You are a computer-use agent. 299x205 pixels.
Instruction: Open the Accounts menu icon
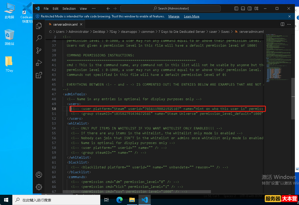(x=39, y=175)
